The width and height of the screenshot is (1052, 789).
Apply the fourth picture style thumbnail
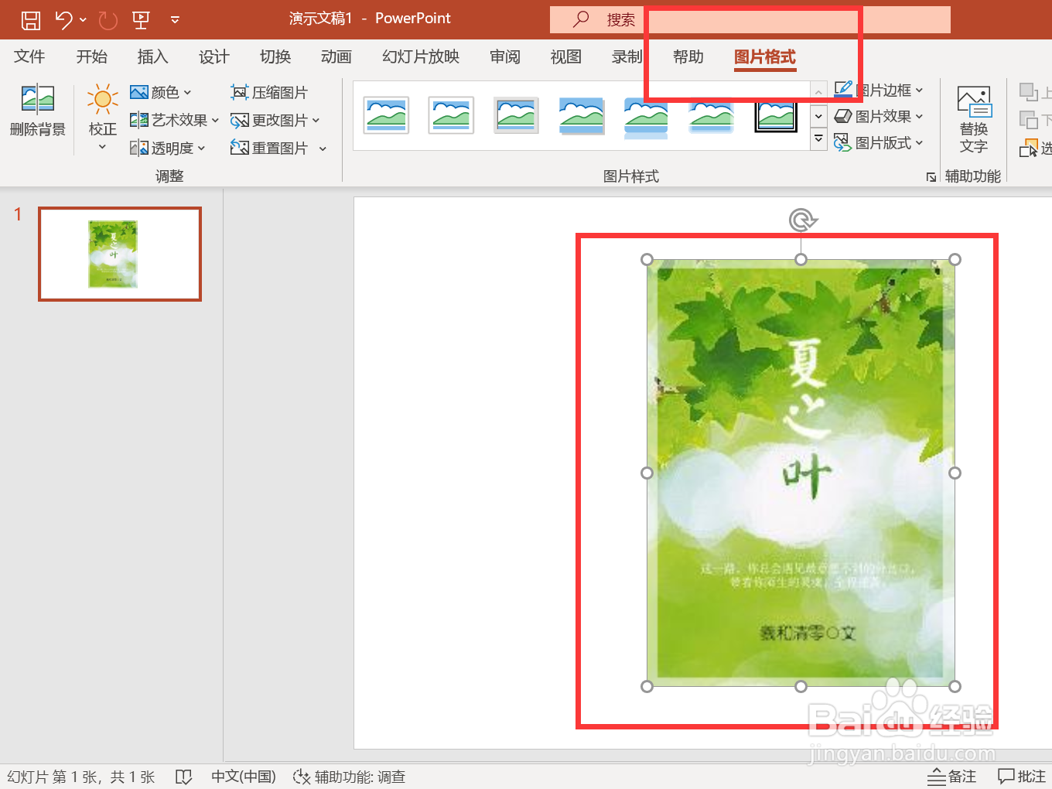point(581,115)
